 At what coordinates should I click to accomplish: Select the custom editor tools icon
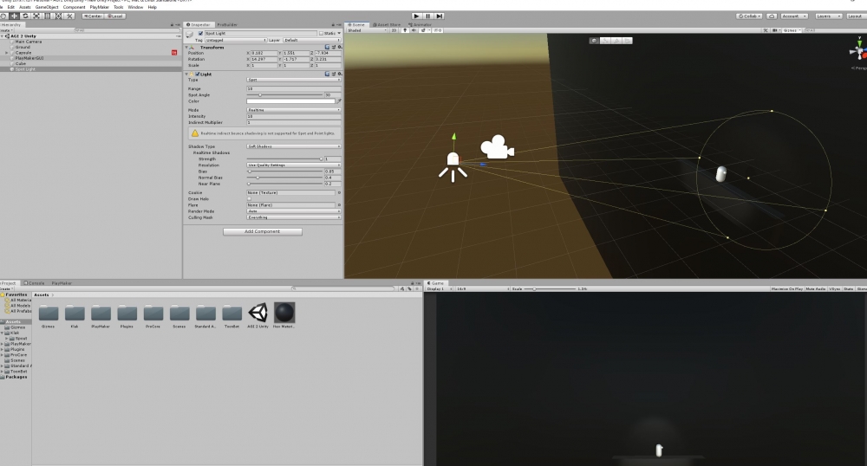pyautogui.click(x=69, y=16)
